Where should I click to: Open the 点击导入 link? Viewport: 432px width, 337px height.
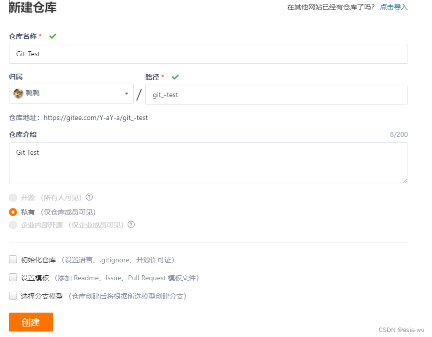(x=394, y=7)
